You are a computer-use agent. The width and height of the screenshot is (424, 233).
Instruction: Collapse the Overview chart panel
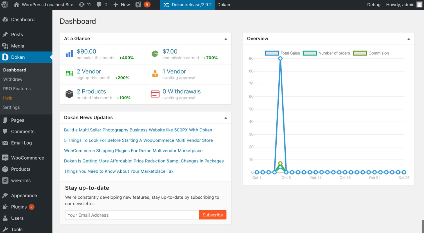point(409,39)
